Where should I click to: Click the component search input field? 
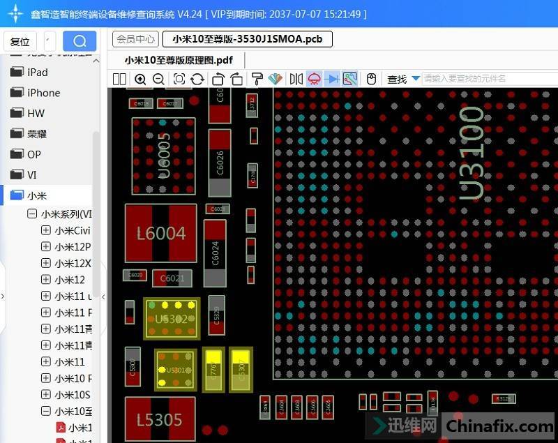tap(488, 79)
